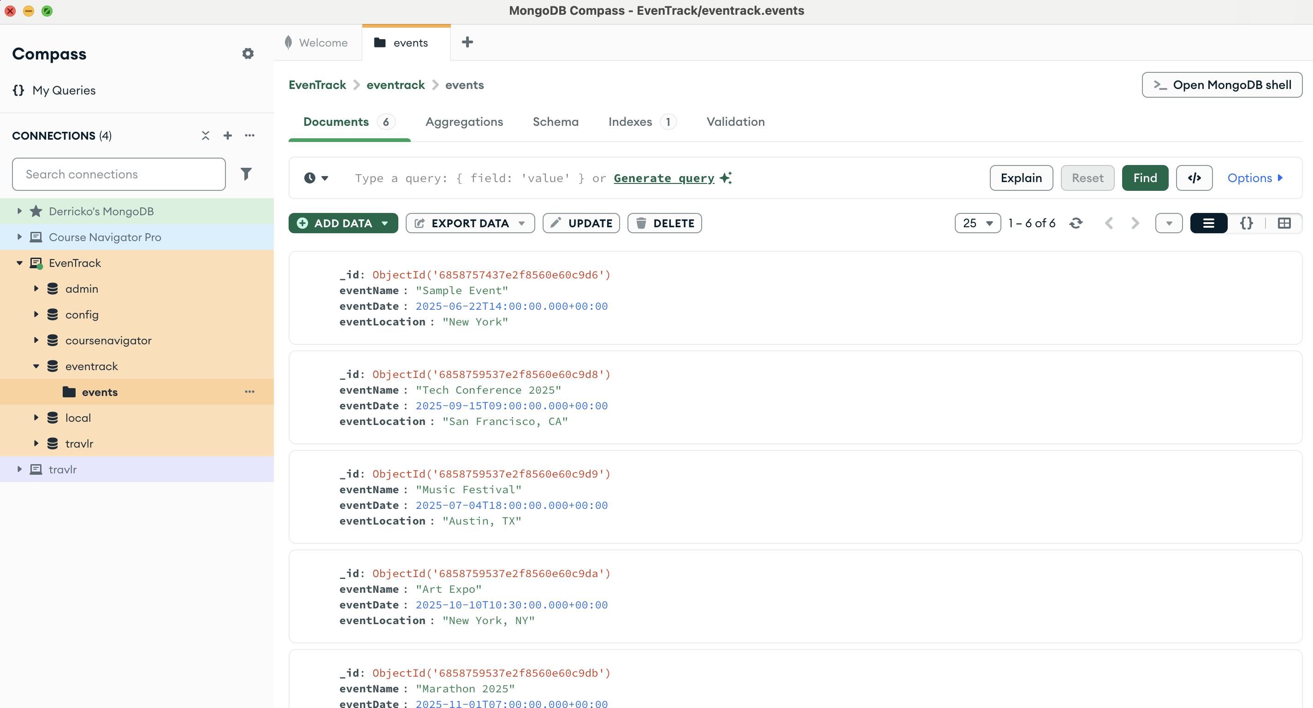Expand query Options
Screen dimensions: 1313x708
[x=1254, y=178]
